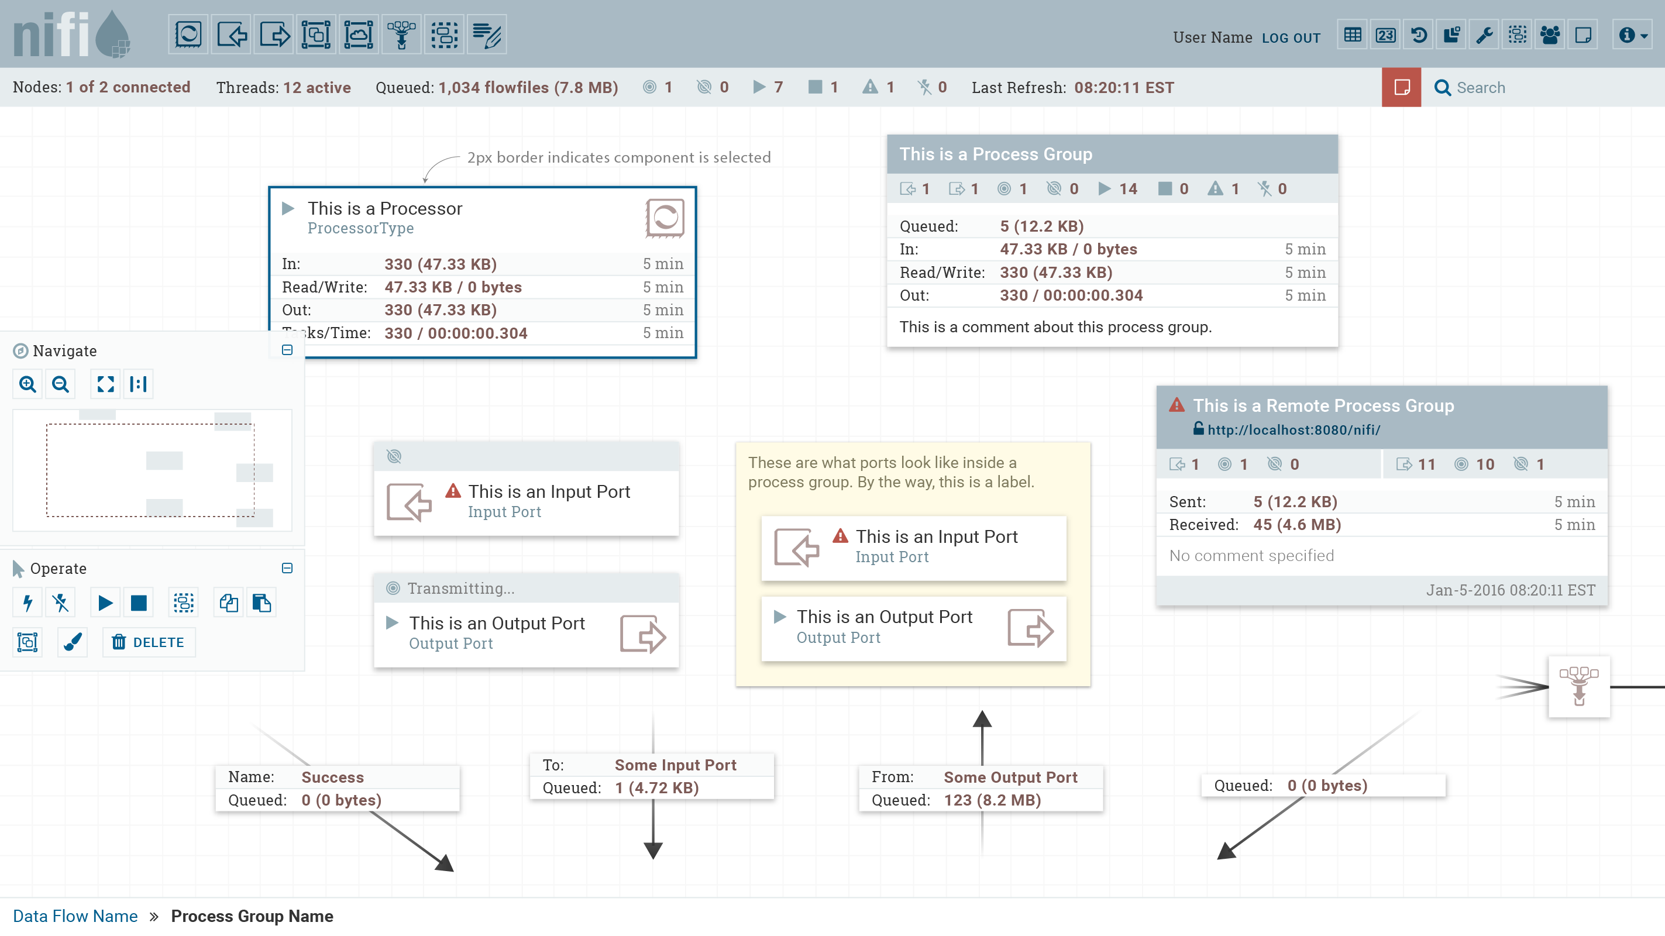Screen dimensions: 1665x936
Task: Stop the selected component in Operate
Action: click(138, 603)
